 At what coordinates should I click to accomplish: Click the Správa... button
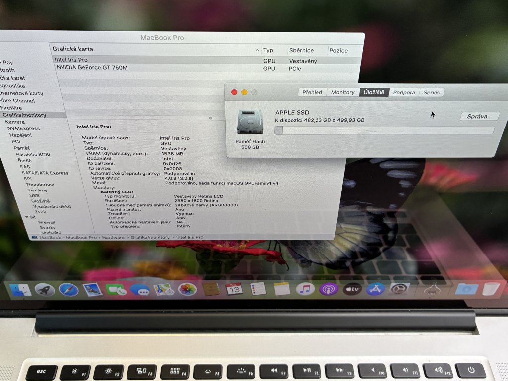(479, 116)
